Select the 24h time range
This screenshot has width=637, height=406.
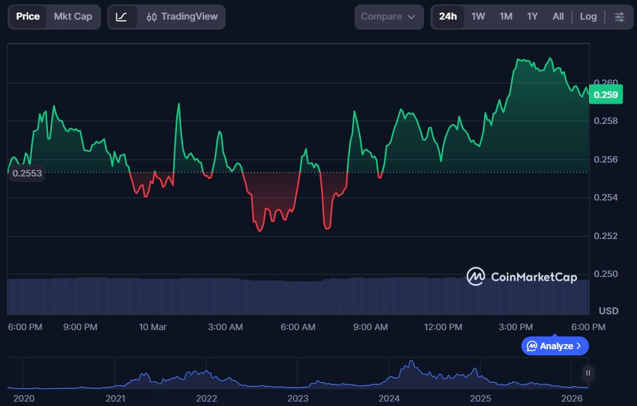pos(447,17)
